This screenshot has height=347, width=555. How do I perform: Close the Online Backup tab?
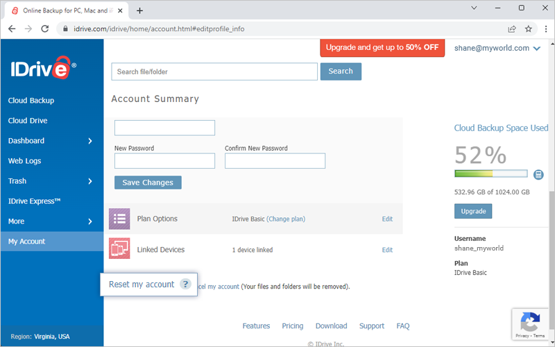(x=120, y=10)
